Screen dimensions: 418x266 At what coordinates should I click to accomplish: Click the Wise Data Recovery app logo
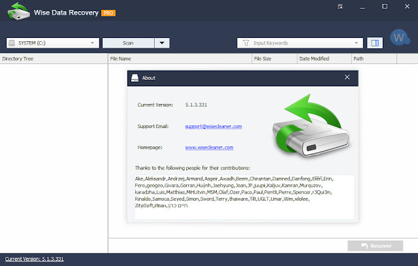pyautogui.click(x=19, y=11)
